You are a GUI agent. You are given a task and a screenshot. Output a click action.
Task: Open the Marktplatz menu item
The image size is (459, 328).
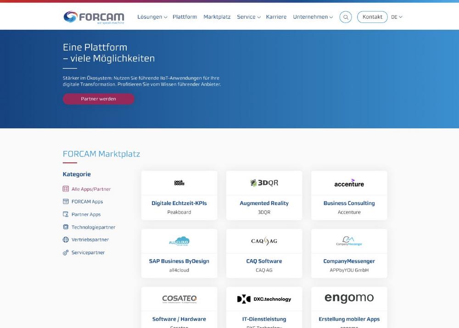coord(217,17)
